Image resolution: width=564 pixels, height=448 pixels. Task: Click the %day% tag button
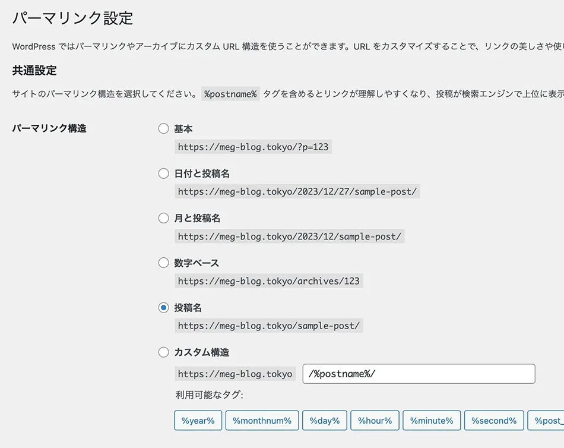coord(324,420)
